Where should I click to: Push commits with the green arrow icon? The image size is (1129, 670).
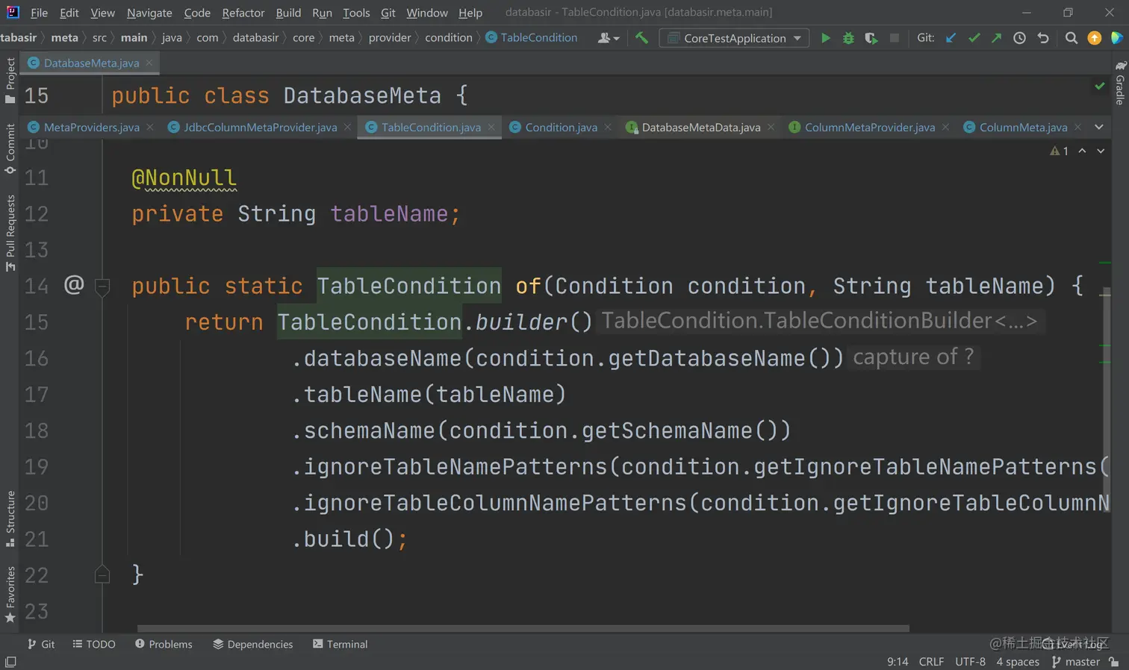[x=996, y=38]
